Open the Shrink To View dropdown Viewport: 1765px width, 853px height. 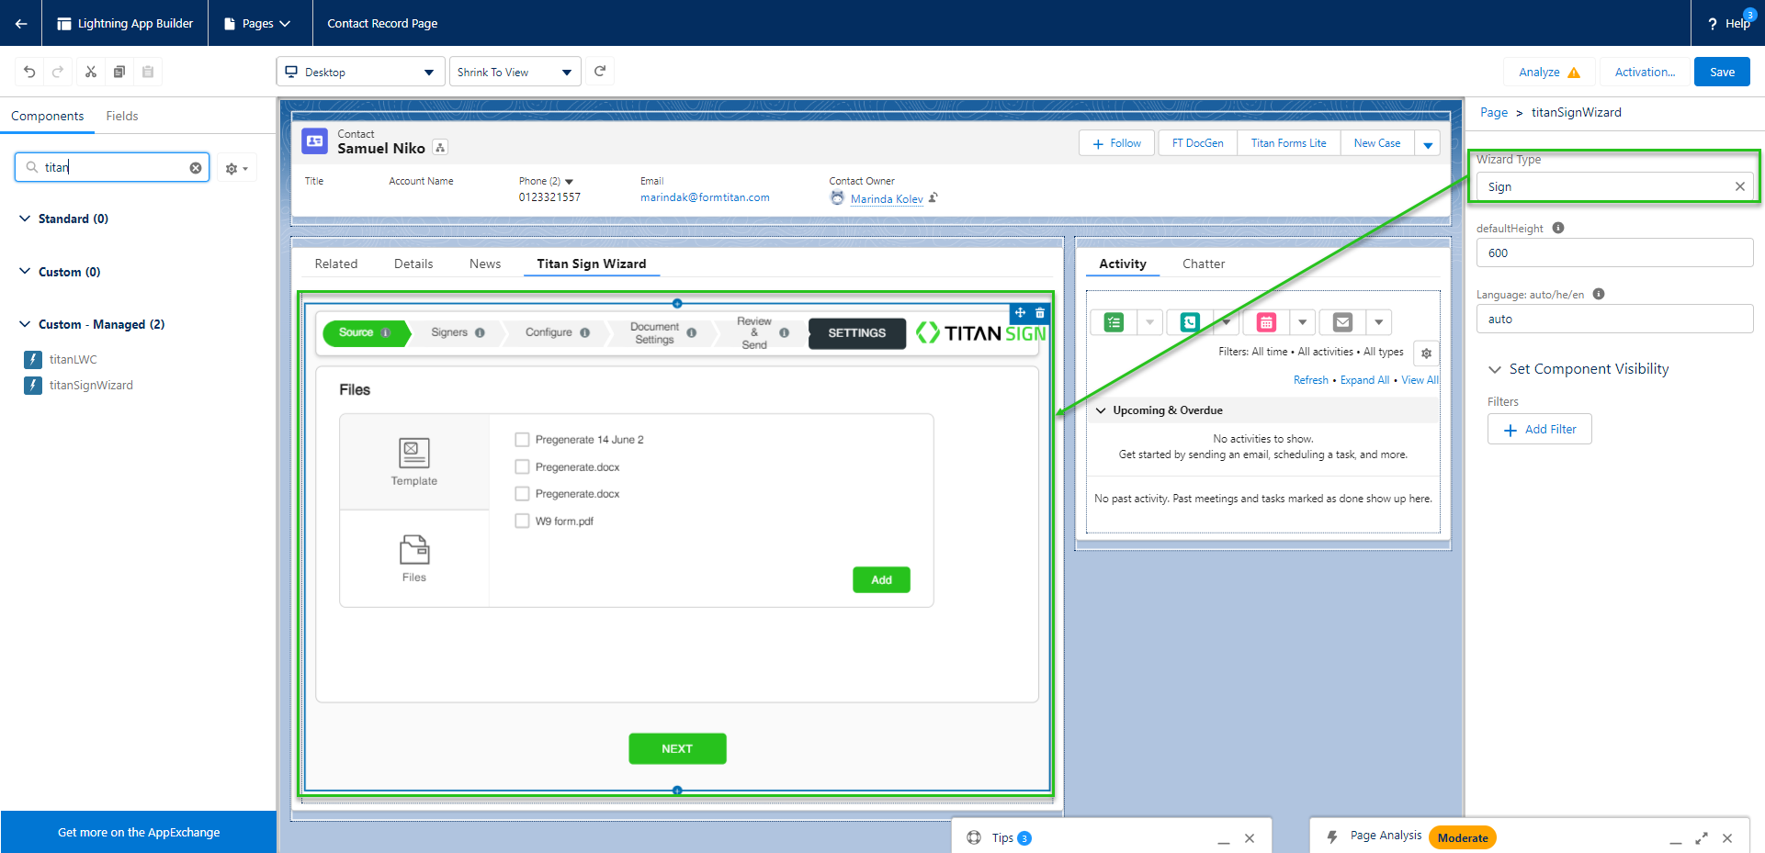(515, 72)
